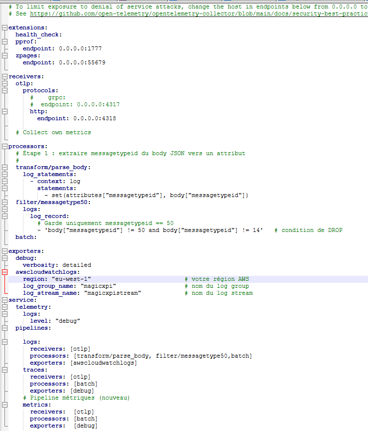Place cursor on "verbosity: detailed" line

56,265
